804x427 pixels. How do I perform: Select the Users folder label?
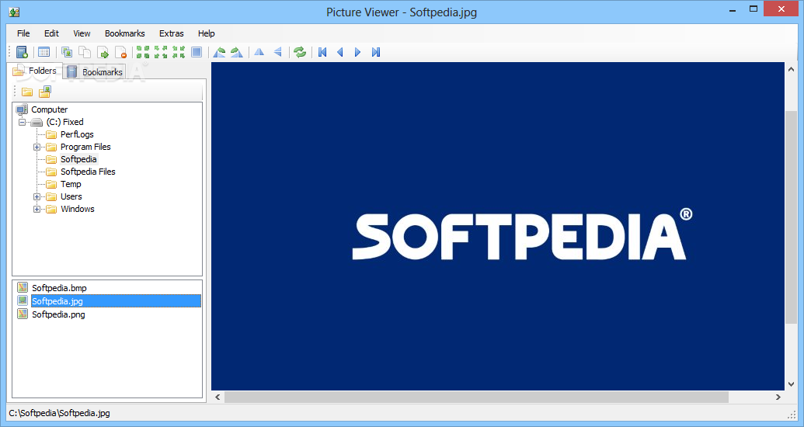pyautogui.click(x=71, y=196)
